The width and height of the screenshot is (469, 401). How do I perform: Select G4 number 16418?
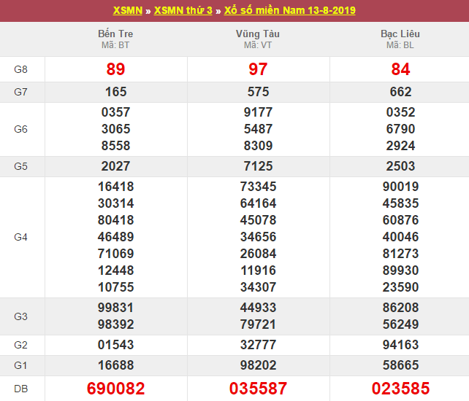click(115, 187)
